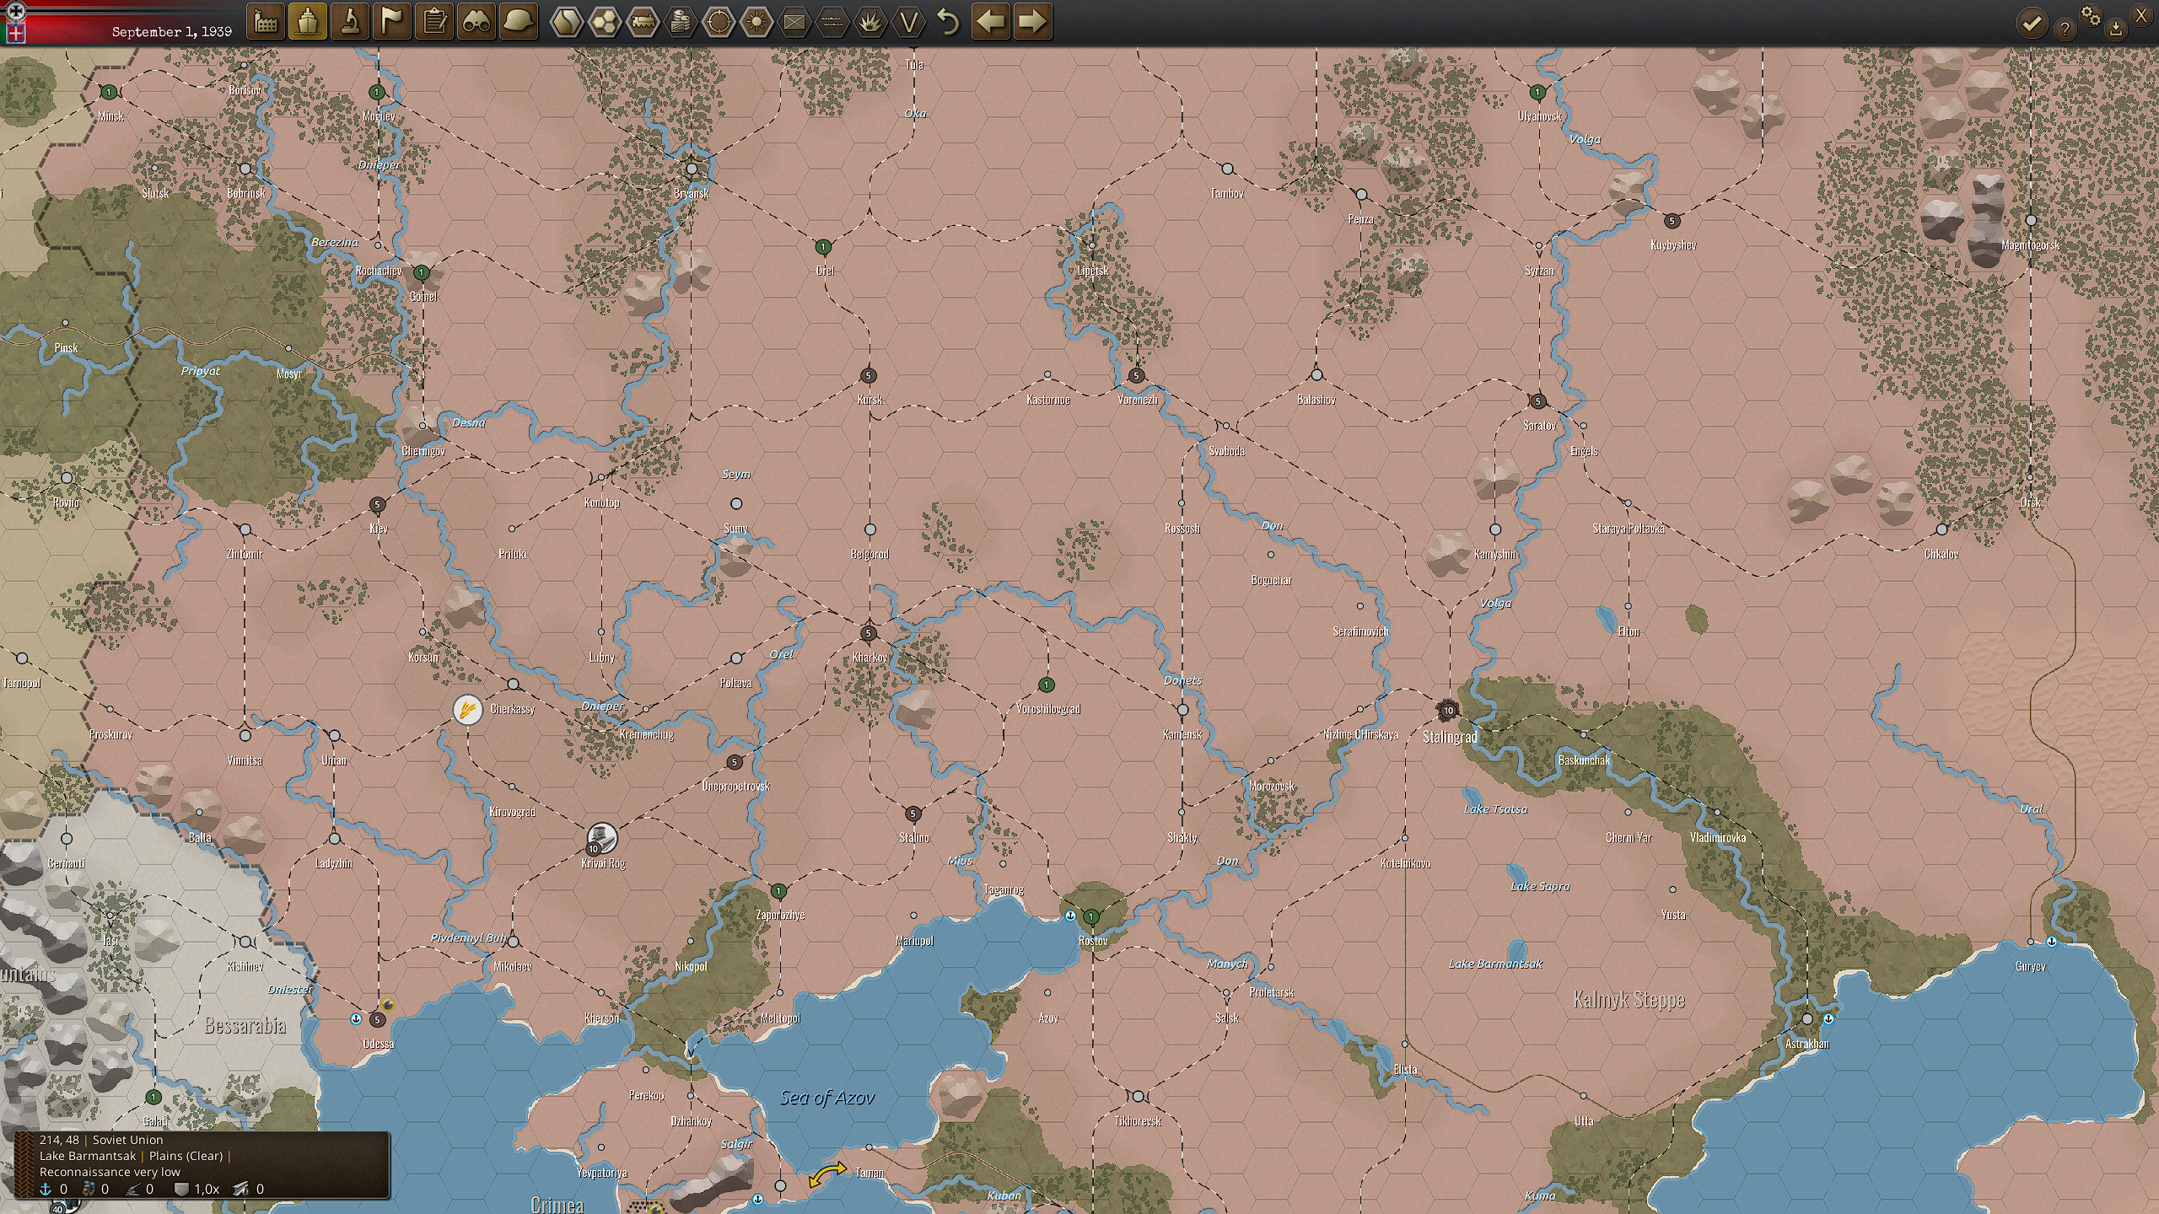The height and width of the screenshot is (1214, 2159).
Task: Select the Voronezh city marker
Action: (1136, 375)
